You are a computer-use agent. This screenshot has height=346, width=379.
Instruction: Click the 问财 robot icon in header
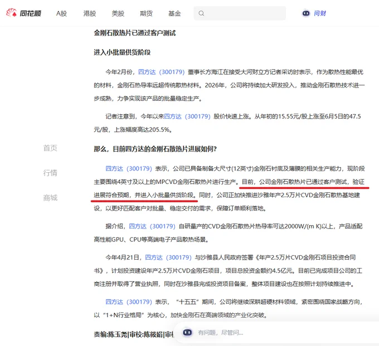pos(306,13)
